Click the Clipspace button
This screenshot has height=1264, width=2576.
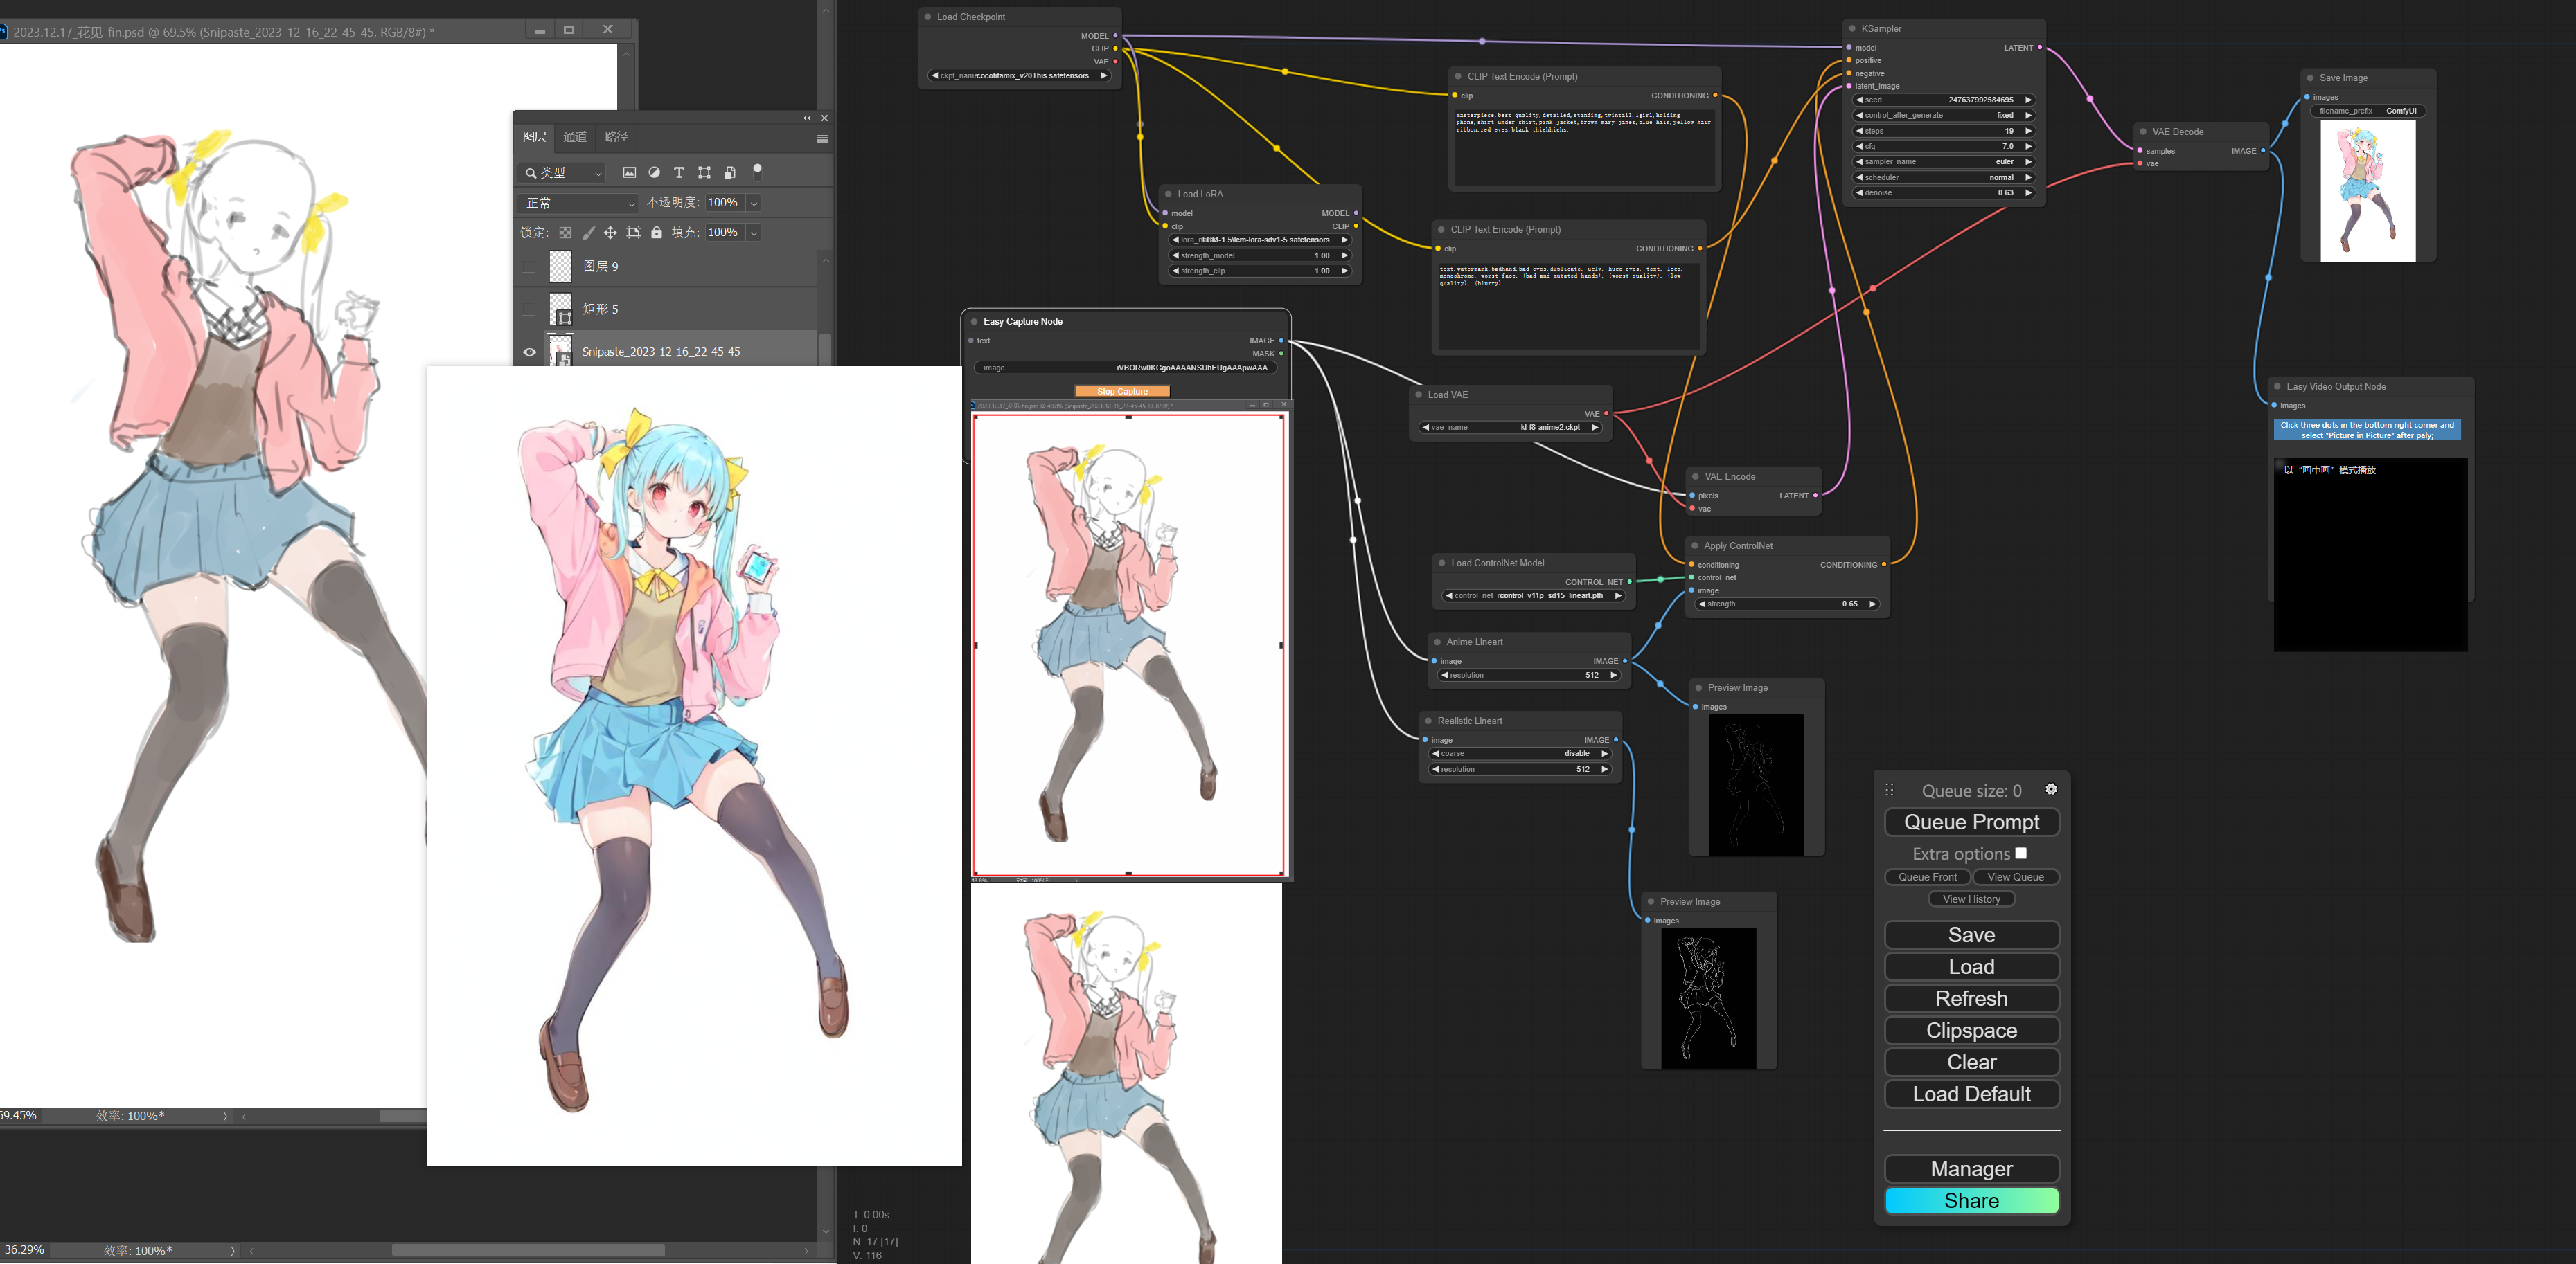pyautogui.click(x=1971, y=1030)
